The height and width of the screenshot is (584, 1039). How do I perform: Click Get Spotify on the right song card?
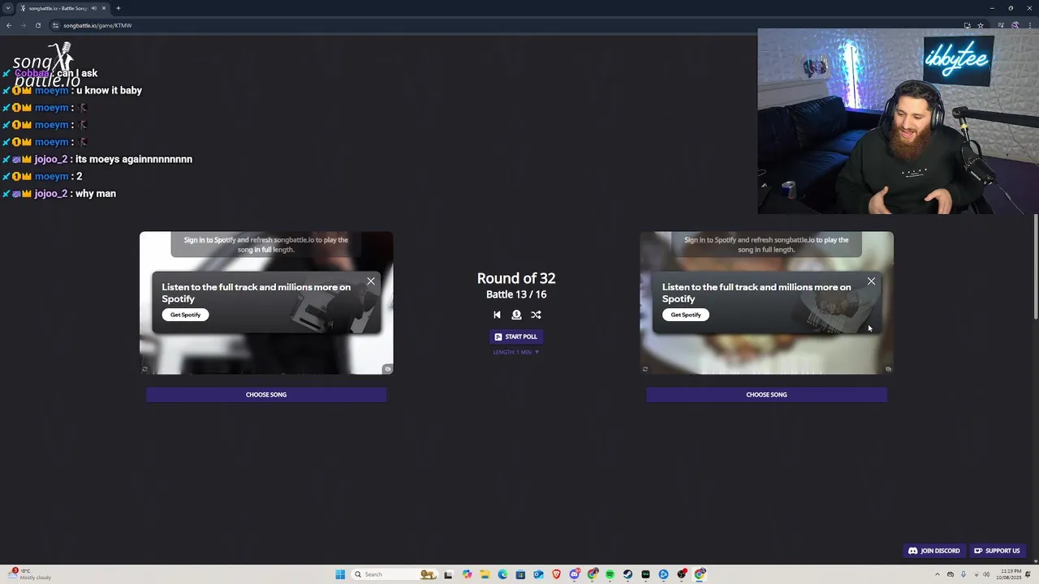click(x=686, y=315)
